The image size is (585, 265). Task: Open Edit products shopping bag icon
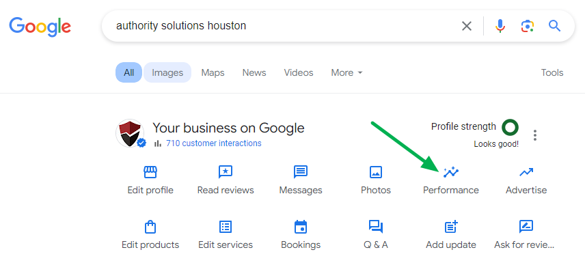[150, 227]
